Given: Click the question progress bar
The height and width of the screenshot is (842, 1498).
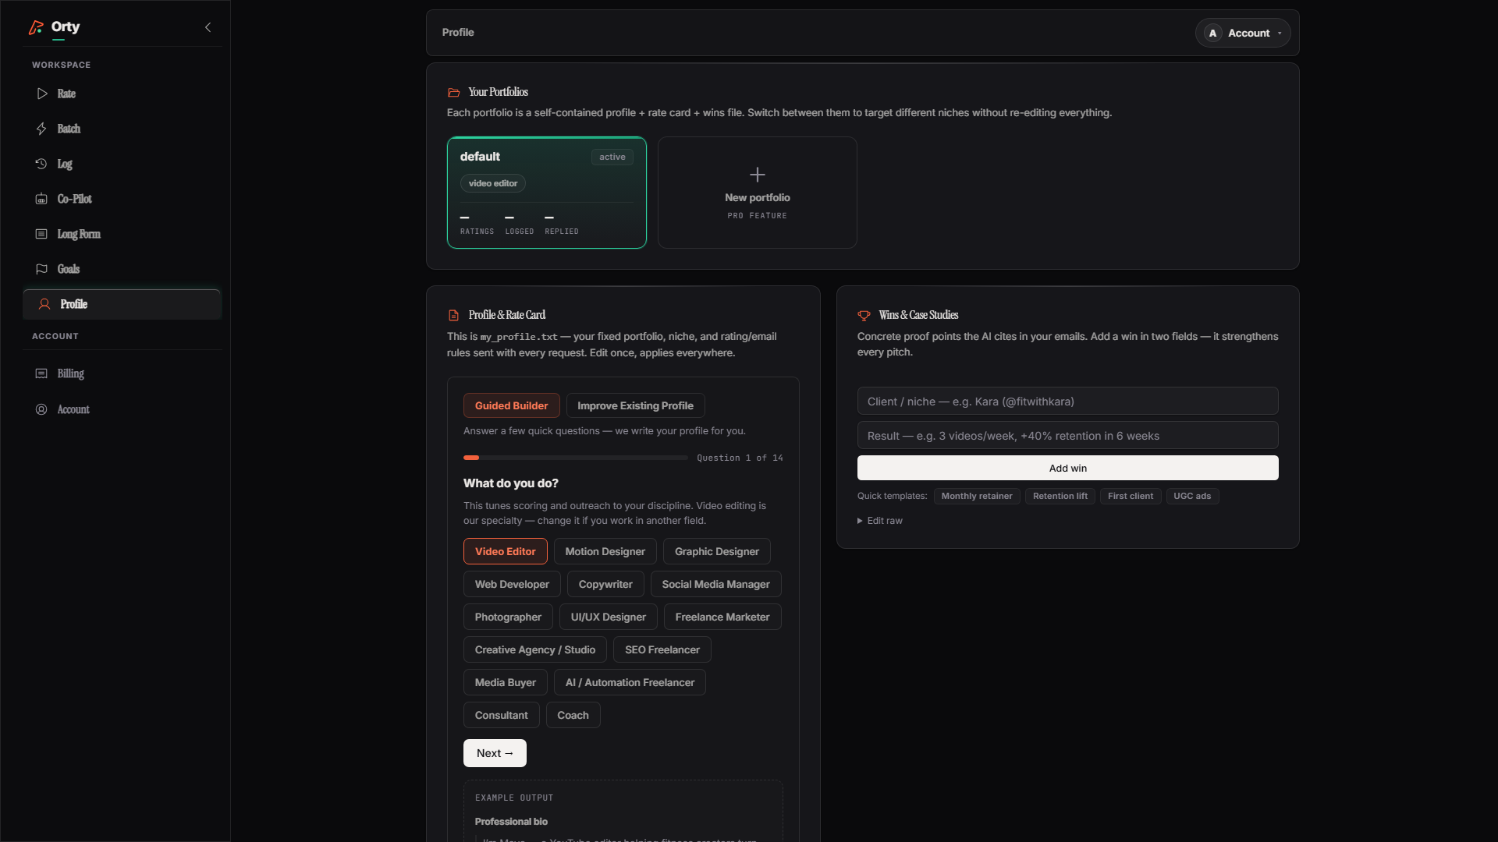Looking at the screenshot, I should pos(575,458).
